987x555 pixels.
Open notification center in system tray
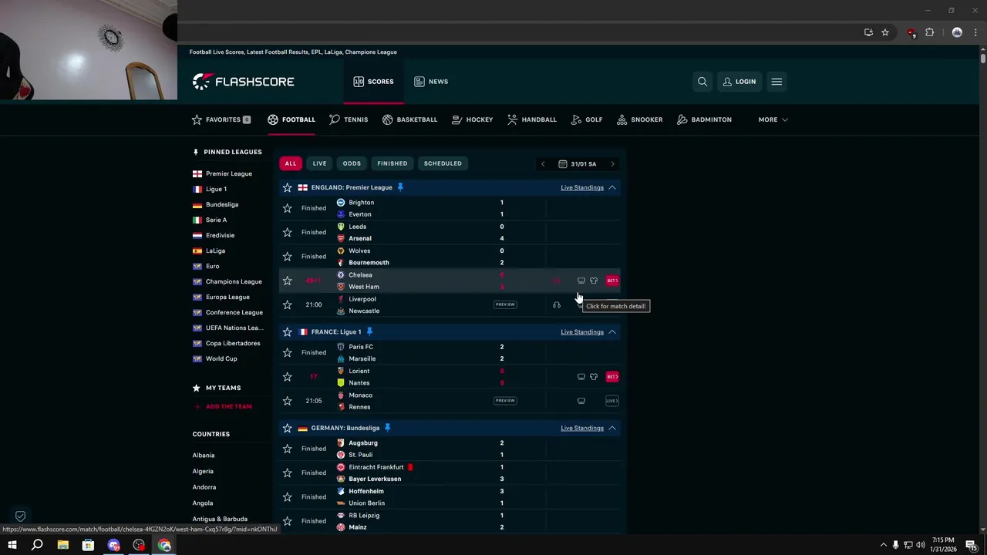[971, 545]
